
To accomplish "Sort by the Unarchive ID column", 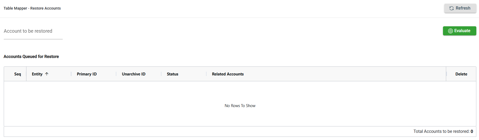I will click(x=133, y=74).
